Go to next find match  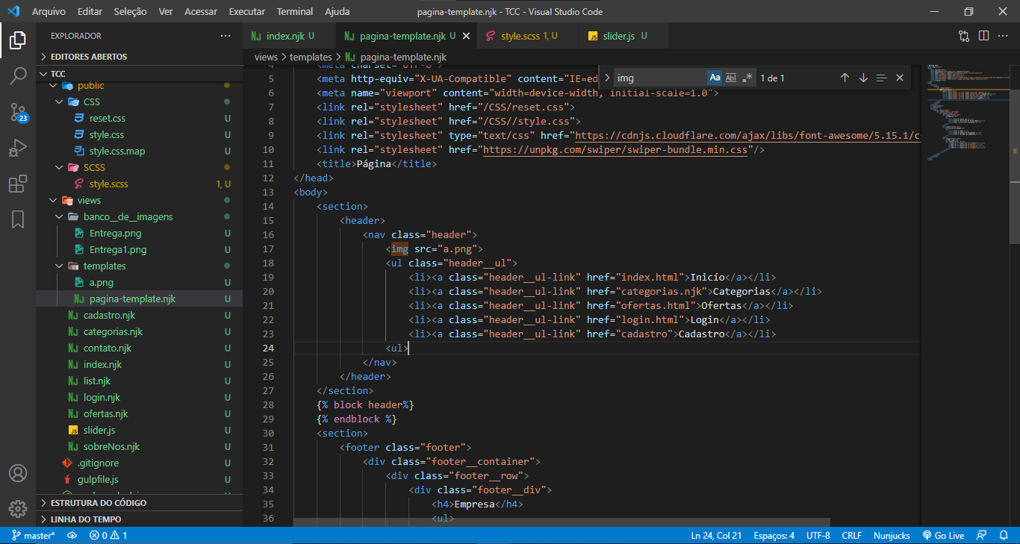863,78
